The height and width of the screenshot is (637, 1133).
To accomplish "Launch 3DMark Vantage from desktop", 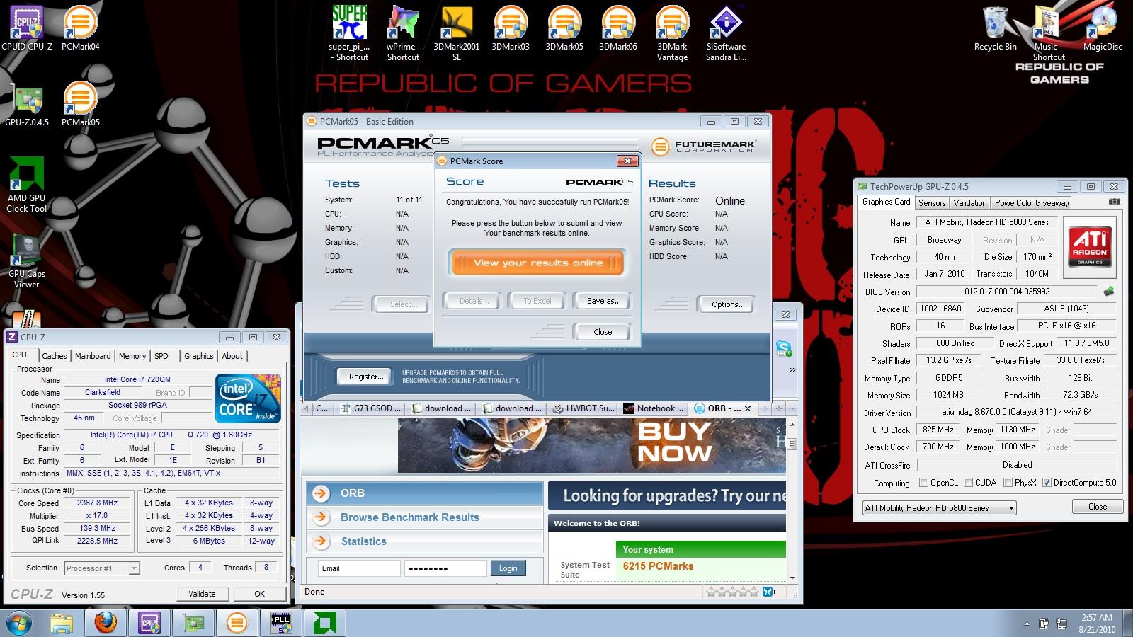I will point(672,33).
